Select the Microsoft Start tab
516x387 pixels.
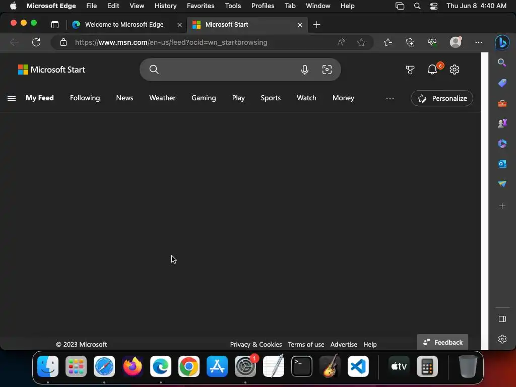click(247, 25)
